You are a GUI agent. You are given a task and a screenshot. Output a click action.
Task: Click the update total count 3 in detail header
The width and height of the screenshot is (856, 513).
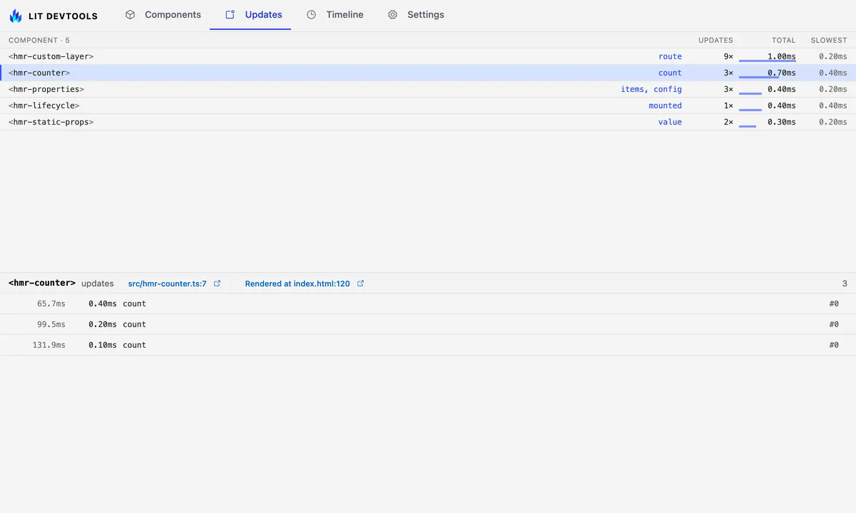(845, 284)
